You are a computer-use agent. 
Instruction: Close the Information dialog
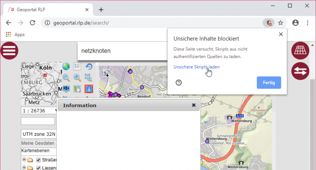194,105
